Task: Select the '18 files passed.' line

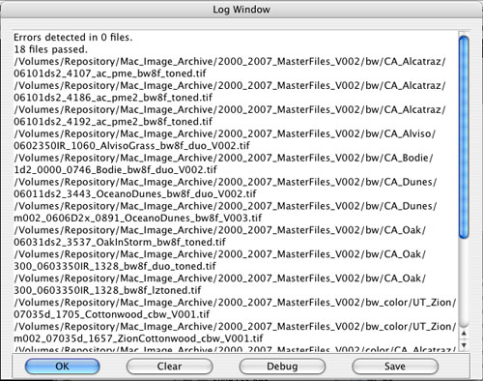Action: (50, 49)
